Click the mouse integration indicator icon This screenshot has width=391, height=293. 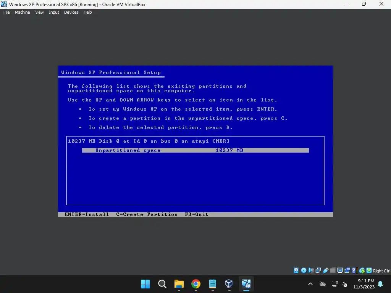coord(362,270)
